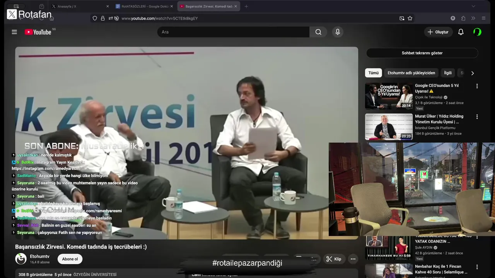Show site security padlock info
Image resolution: width=495 pixels, height=278 pixels.
coord(103,18)
